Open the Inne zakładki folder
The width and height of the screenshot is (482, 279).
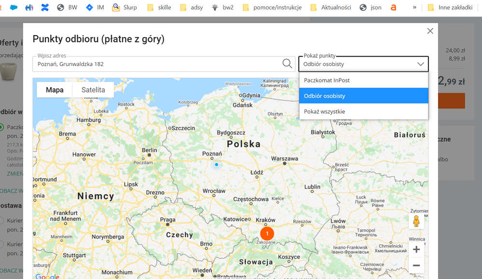(450, 7)
